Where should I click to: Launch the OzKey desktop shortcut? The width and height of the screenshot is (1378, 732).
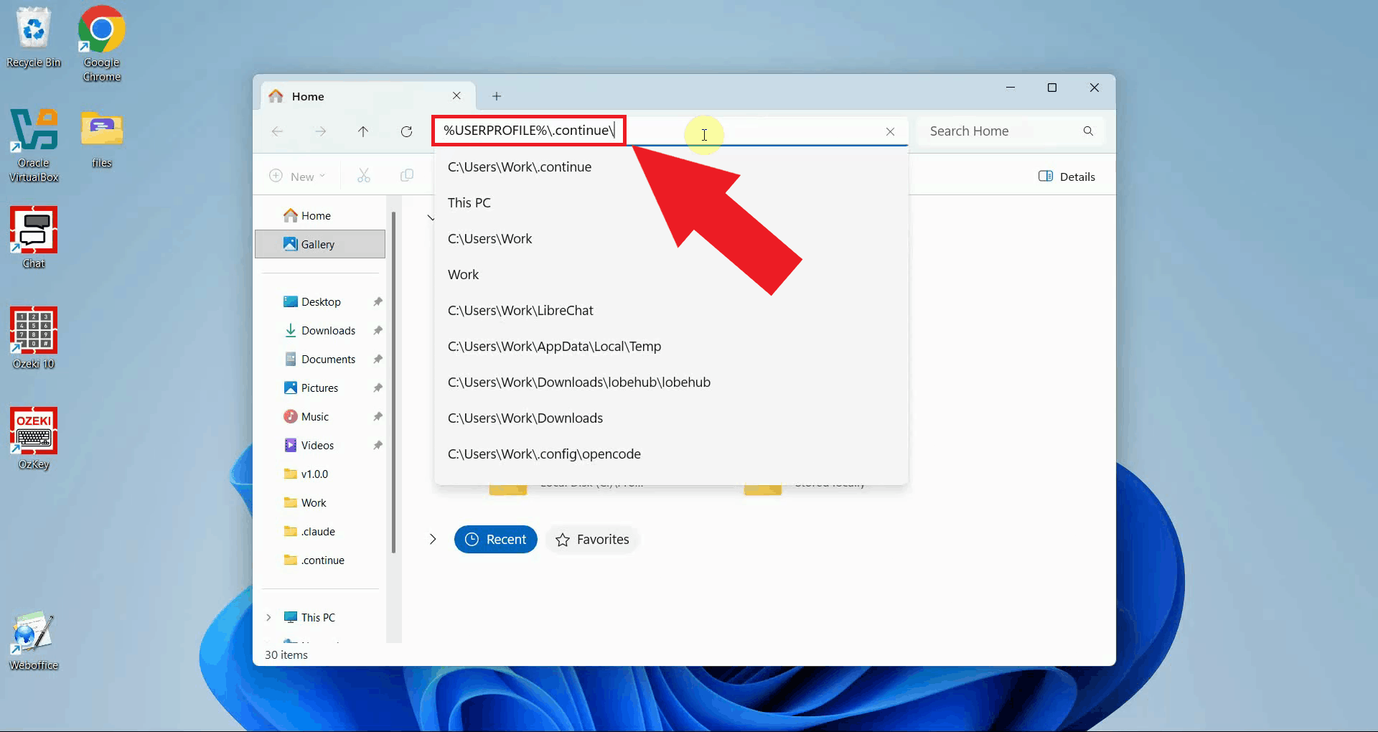[x=34, y=438]
